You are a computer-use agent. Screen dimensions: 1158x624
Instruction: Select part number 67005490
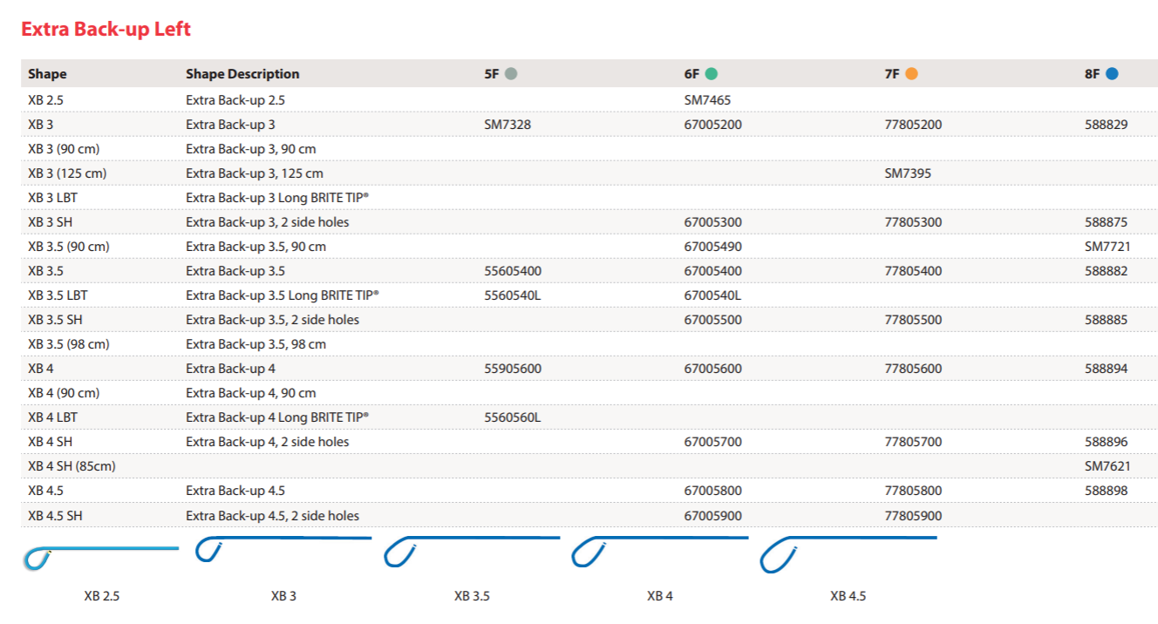click(713, 247)
